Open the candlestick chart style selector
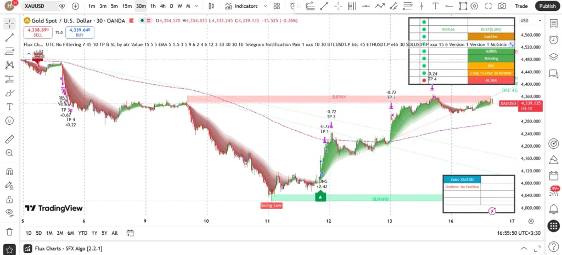Viewport: 562px width, 255px height. pyautogui.click(x=211, y=6)
